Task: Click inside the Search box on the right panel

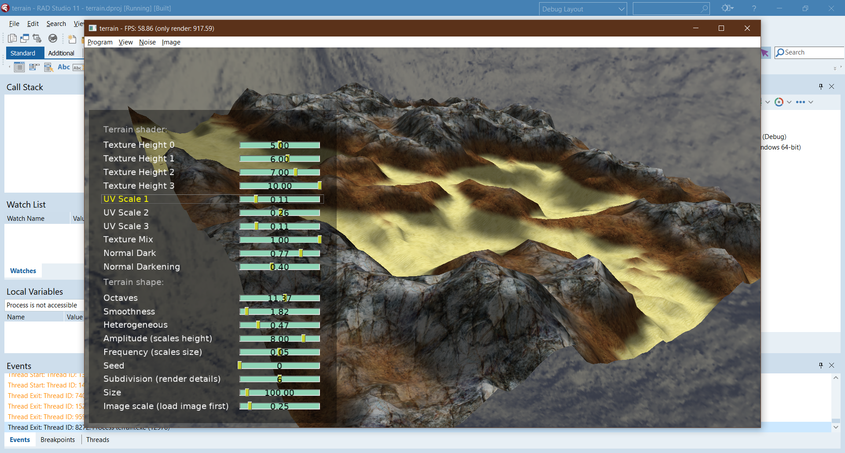Action: pos(810,52)
